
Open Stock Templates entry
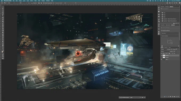(170, 36)
